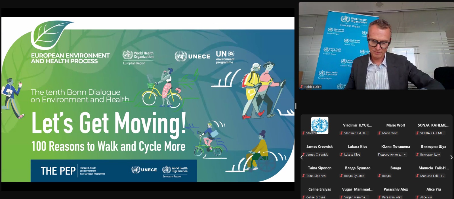
Task: Click the WHO logo avatar of Stream
Action: (320, 125)
